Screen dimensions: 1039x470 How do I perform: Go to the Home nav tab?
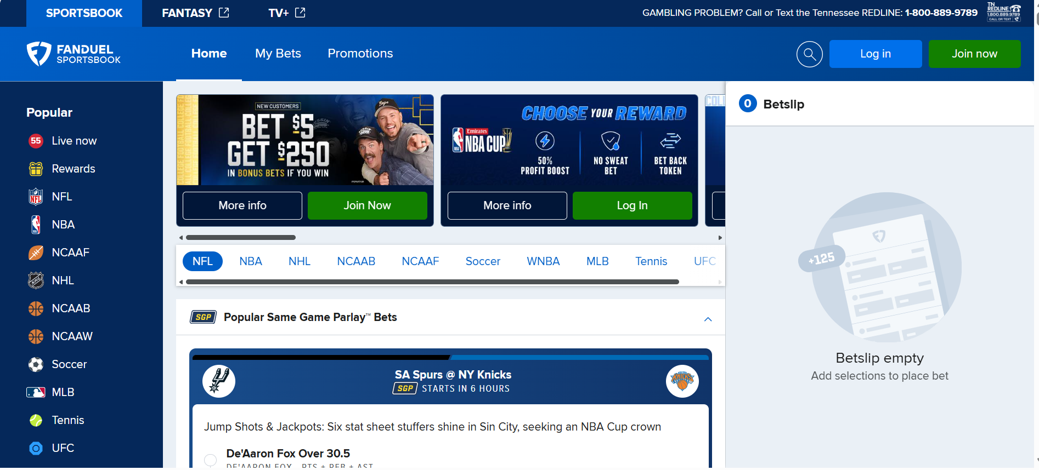(209, 54)
